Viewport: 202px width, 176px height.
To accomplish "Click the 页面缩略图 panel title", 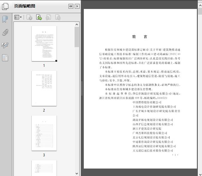I will (x=25, y=6).
